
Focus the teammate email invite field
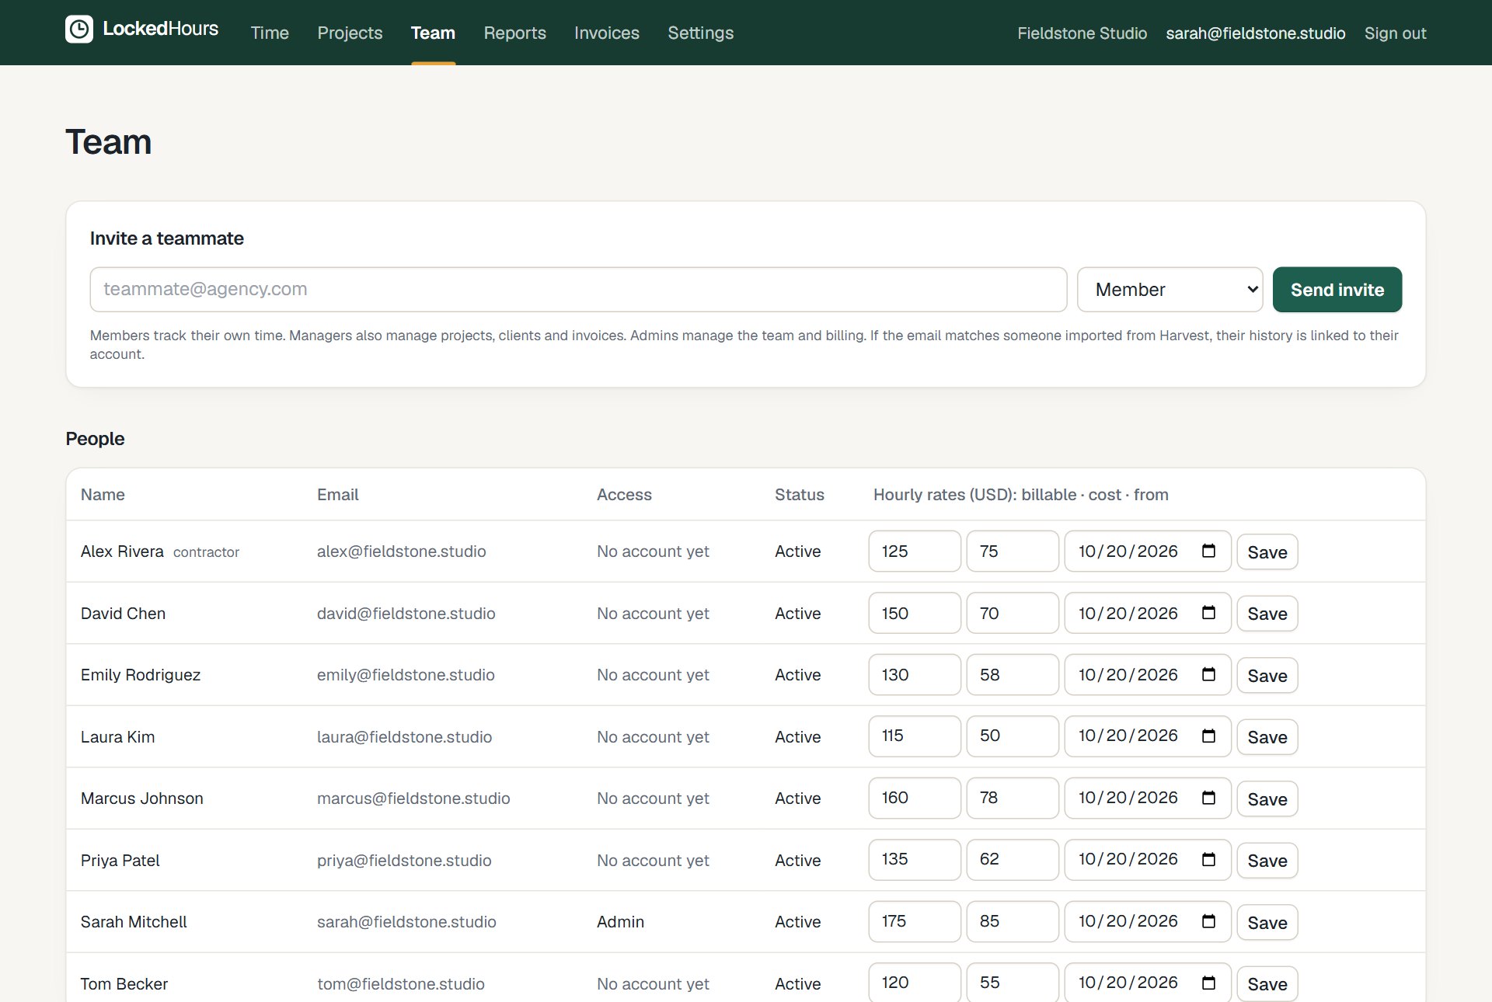578,290
